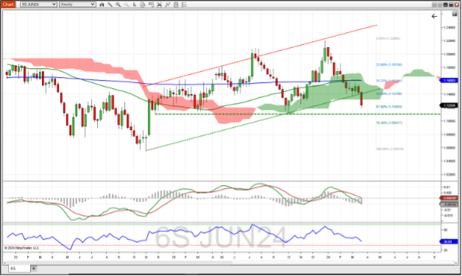Open the Chart Trader icon

coord(151,4)
